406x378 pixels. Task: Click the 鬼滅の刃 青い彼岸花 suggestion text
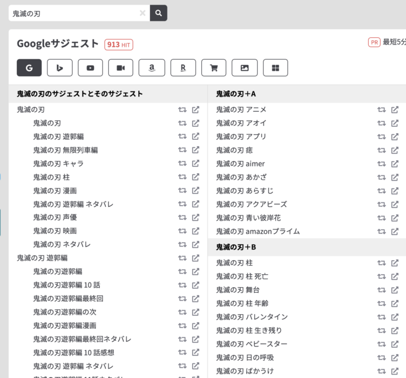(249, 218)
